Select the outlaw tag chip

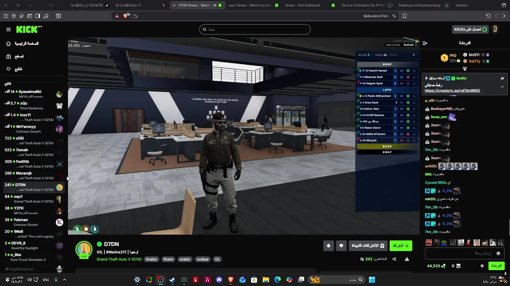point(202,259)
